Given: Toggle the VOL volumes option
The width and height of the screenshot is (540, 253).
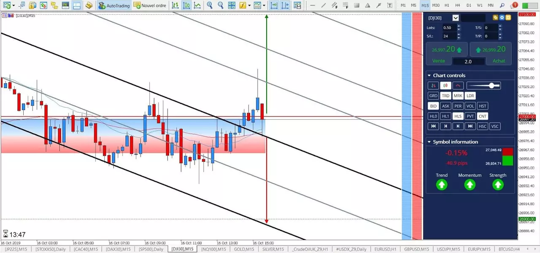Looking at the screenshot, I should click(x=470, y=106).
